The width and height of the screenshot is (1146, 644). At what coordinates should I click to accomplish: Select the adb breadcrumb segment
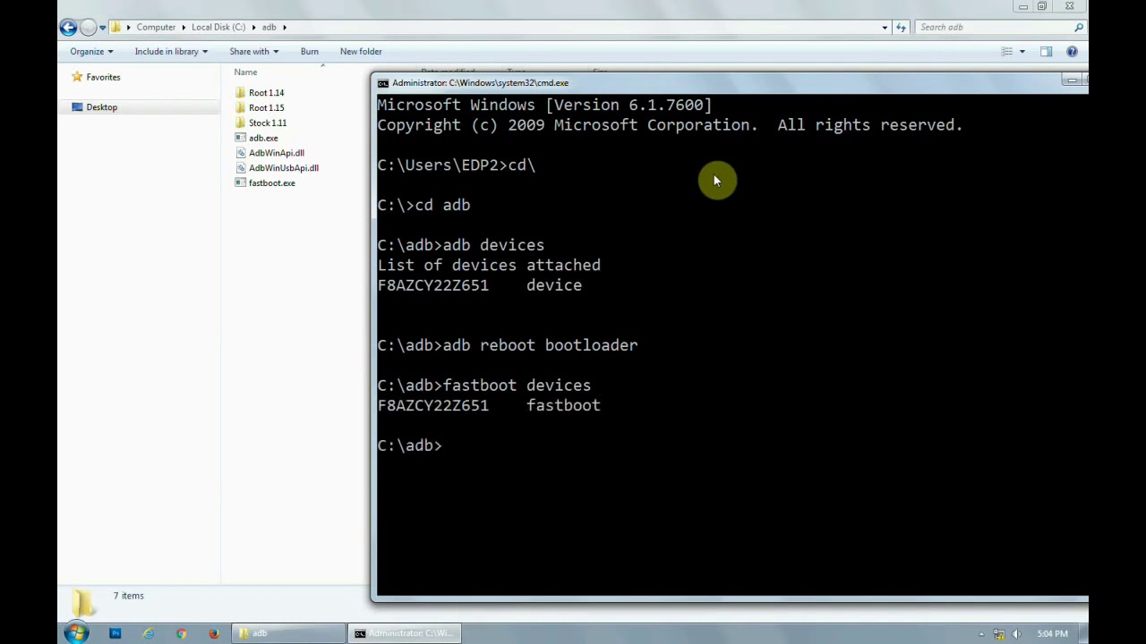click(269, 27)
